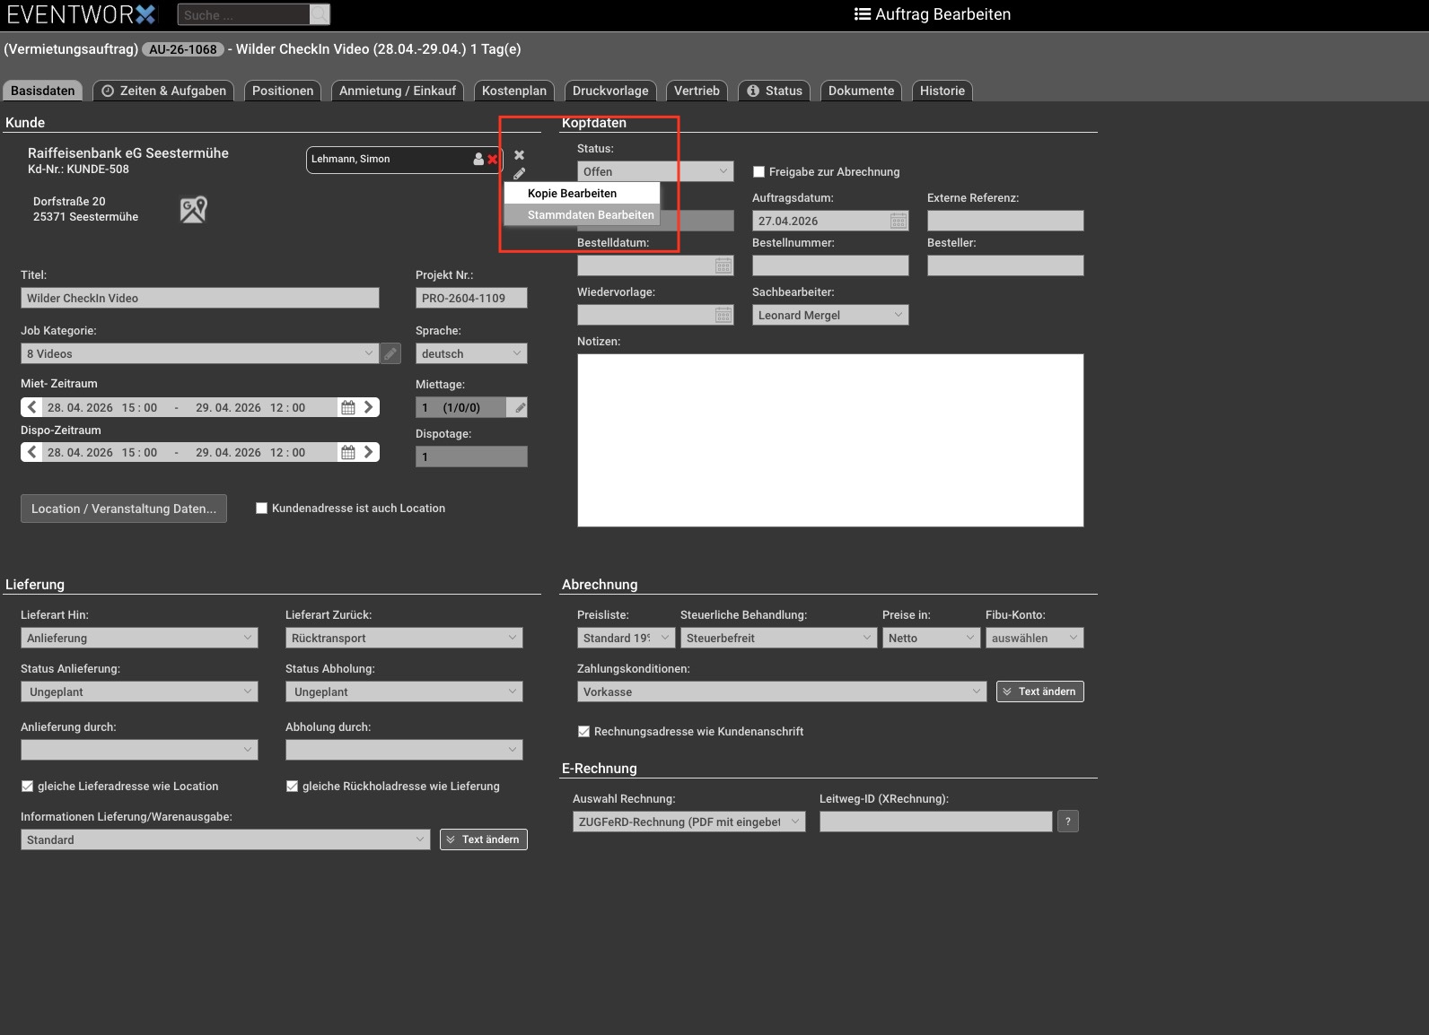This screenshot has height=1035, width=1429.
Task: Open Auftragsdatum calendar icon
Action: (x=898, y=221)
